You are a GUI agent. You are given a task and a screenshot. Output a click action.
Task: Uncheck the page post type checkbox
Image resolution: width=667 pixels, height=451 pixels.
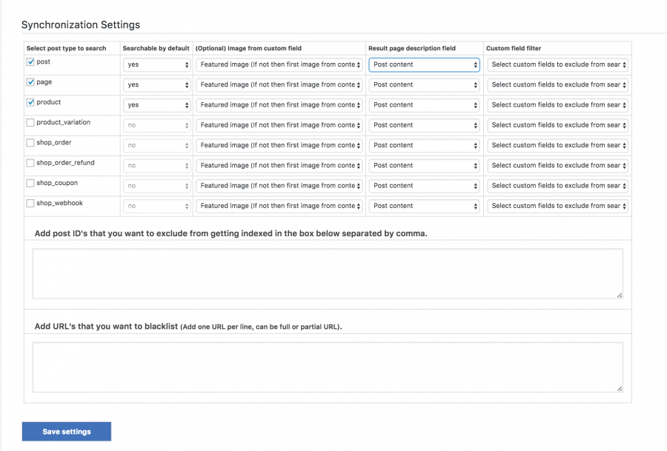point(30,82)
